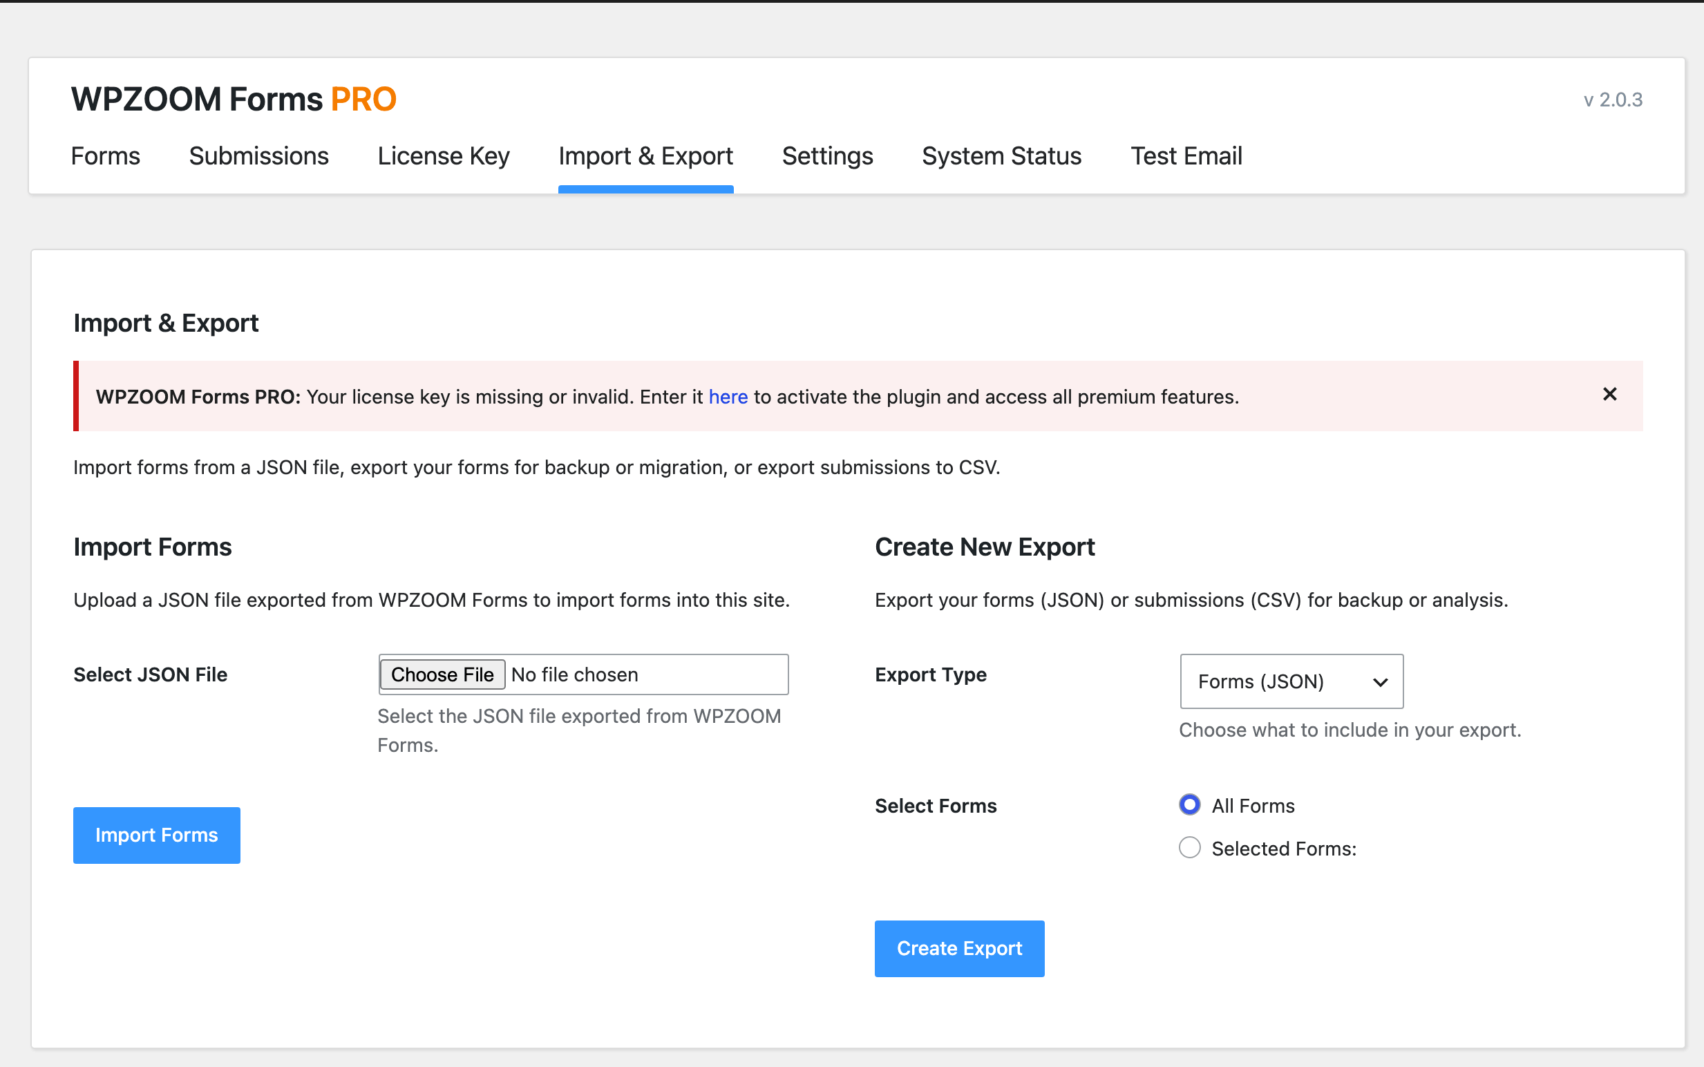
Task: Open the Forms tab
Action: coord(105,156)
